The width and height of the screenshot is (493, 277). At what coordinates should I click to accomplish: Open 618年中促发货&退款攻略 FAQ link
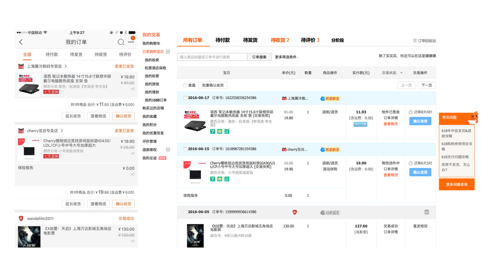click(x=456, y=133)
